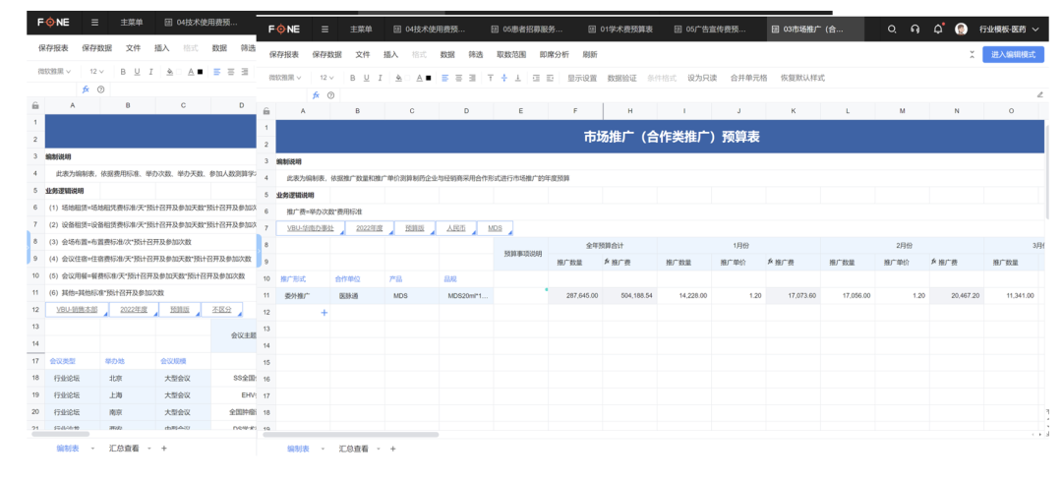Open font size 12 dropdown in front window

[327, 78]
